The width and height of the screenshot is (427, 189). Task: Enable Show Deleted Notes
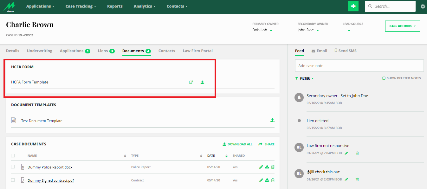point(384,78)
